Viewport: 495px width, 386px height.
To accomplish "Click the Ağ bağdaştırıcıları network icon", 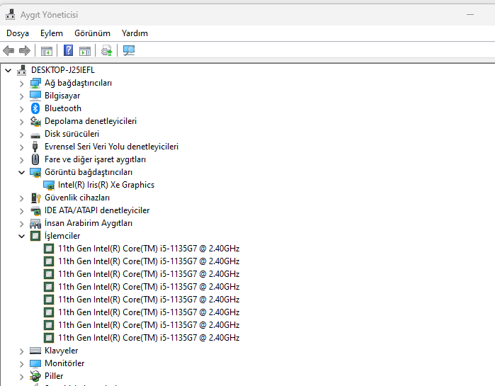I will pos(35,83).
